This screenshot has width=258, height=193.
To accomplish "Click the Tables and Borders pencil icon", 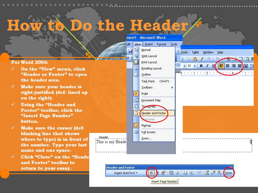I will point(235,59).
